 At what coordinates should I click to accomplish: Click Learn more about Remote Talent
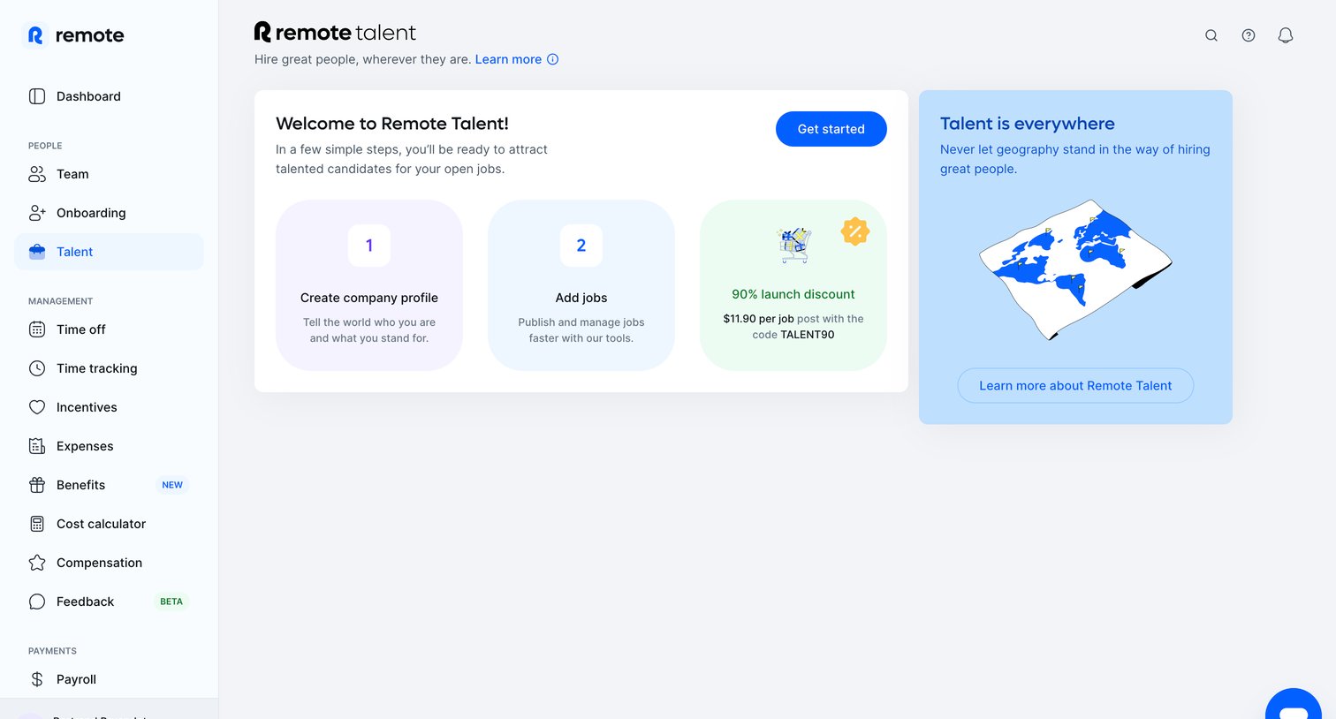tap(1075, 386)
